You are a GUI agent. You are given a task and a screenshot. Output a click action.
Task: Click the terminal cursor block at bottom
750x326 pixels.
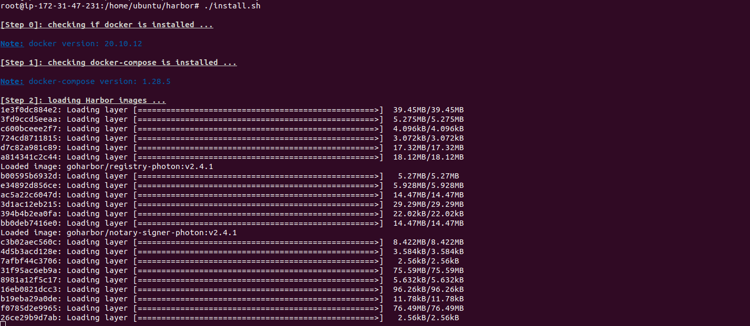3,324
